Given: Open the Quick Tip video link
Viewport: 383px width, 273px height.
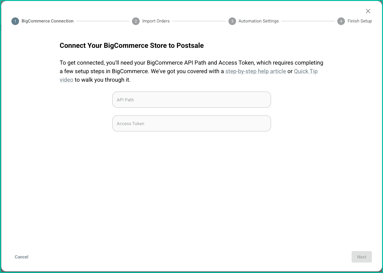Looking at the screenshot, I should point(306,71).
